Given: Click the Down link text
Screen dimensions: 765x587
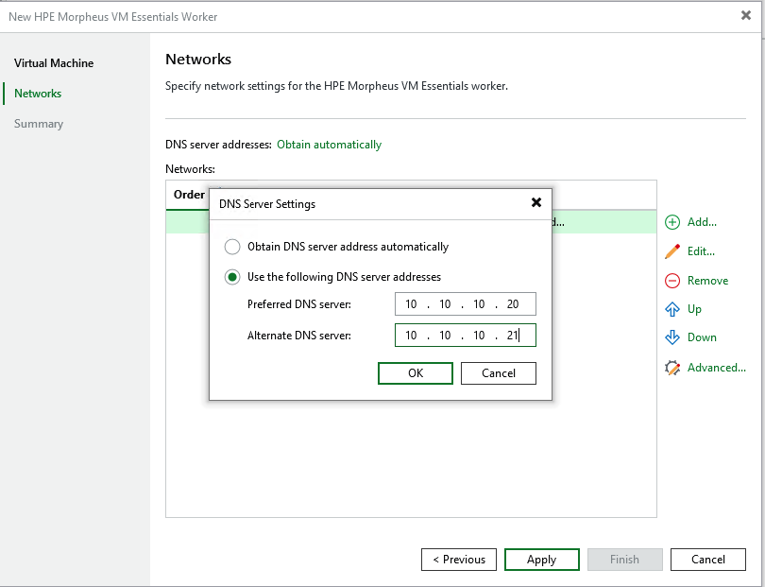Looking at the screenshot, I should (702, 337).
